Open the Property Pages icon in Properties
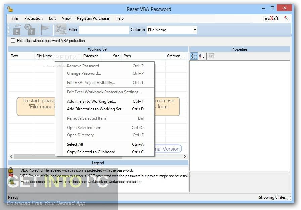Screen dimensions: 301x210 pyautogui.click(x=211, y=56)
